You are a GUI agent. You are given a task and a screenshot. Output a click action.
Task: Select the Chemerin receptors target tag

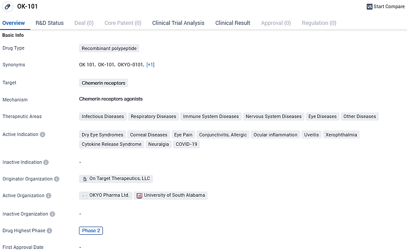point(103,83)
